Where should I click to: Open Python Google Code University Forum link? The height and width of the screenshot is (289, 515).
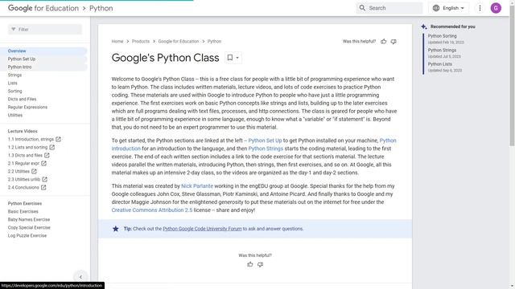pyautogui.click(x=202, y=229)
